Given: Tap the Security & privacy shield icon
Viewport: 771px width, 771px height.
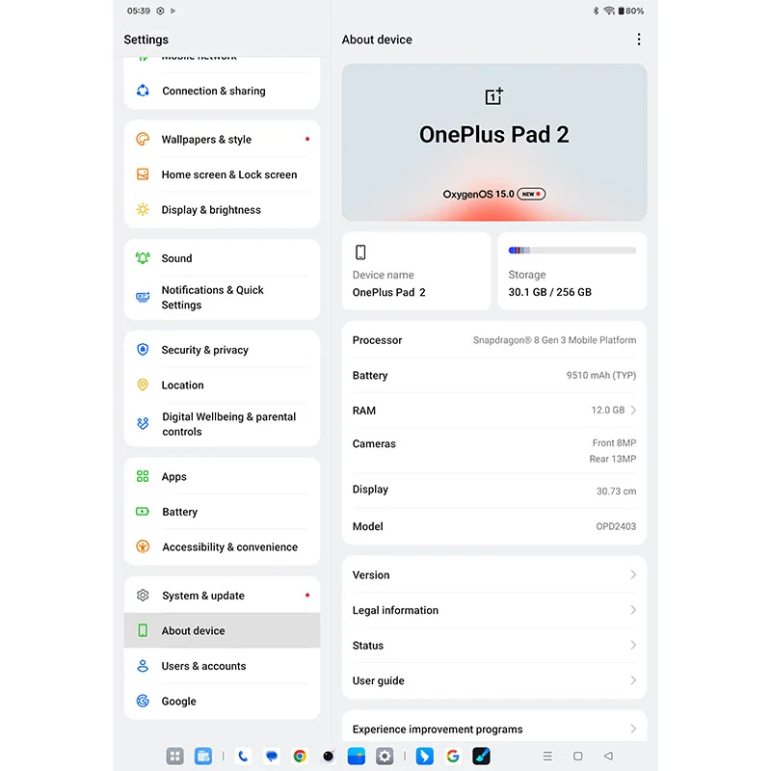Looking at the screenshot, I should [x=143, y=350].
